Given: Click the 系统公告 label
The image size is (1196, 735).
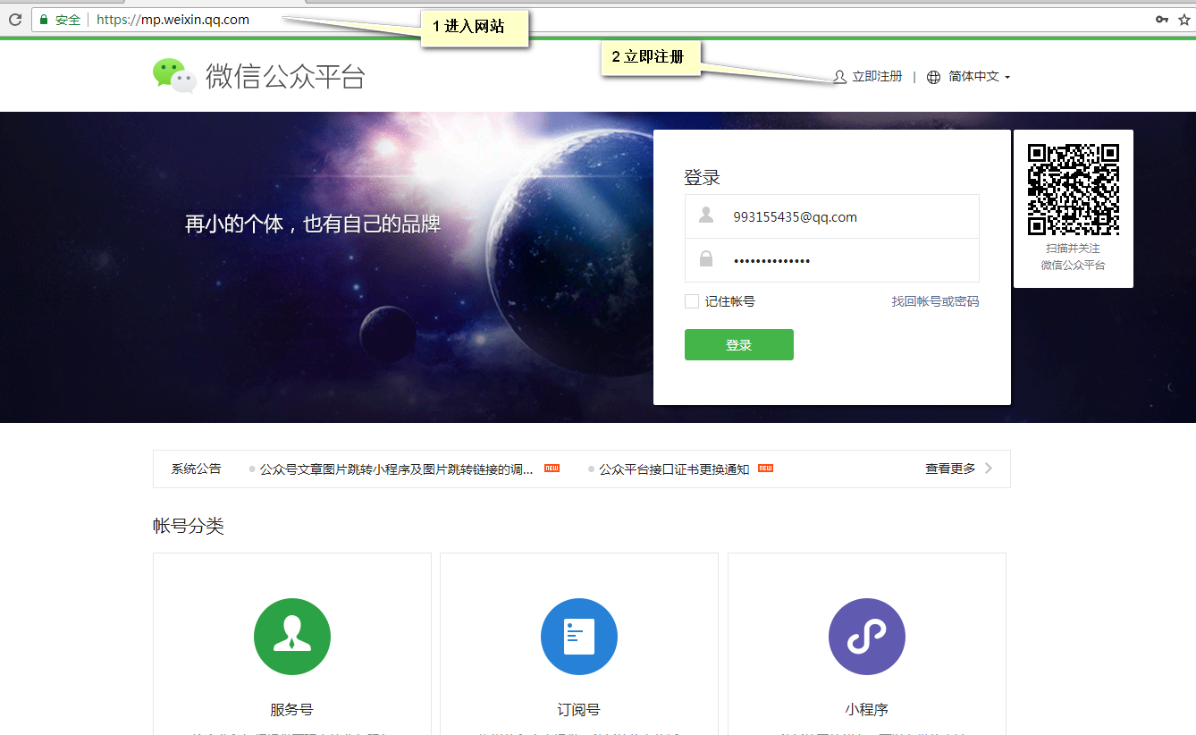Looking at the screenshot, I should 196,469.
